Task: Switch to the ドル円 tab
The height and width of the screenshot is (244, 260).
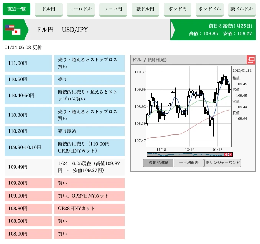Action: (x=49, y=9)
